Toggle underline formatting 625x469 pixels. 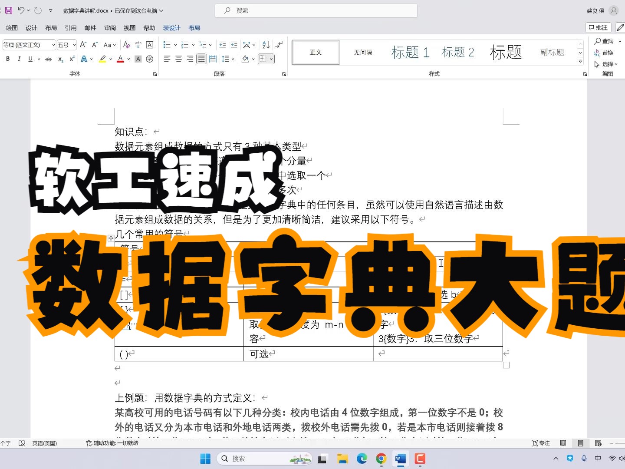(x=30, y=59)
